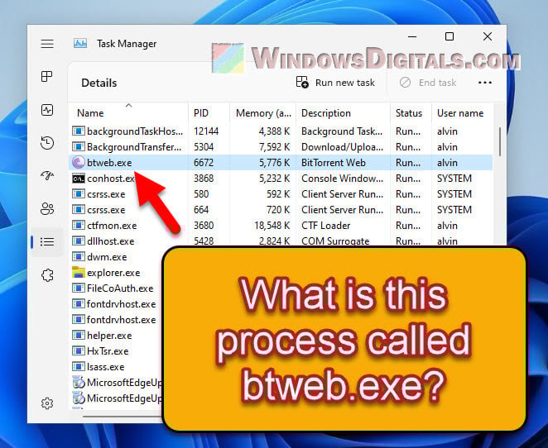
Task: Click the horizontal scrollbar at bottom
Action: tap(123, 416)
